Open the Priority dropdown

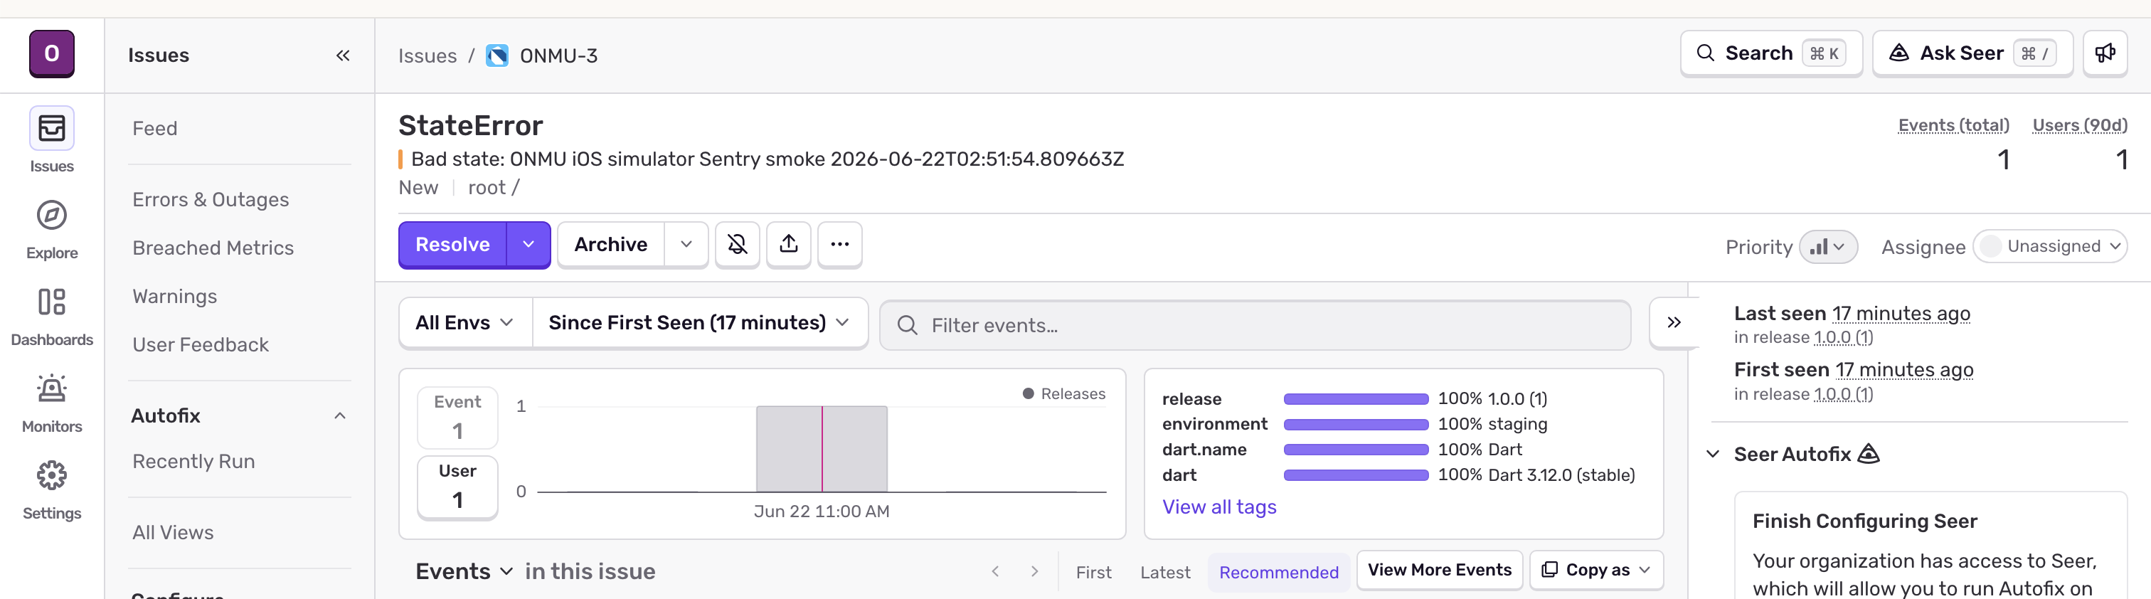[x=1828, y=248]
